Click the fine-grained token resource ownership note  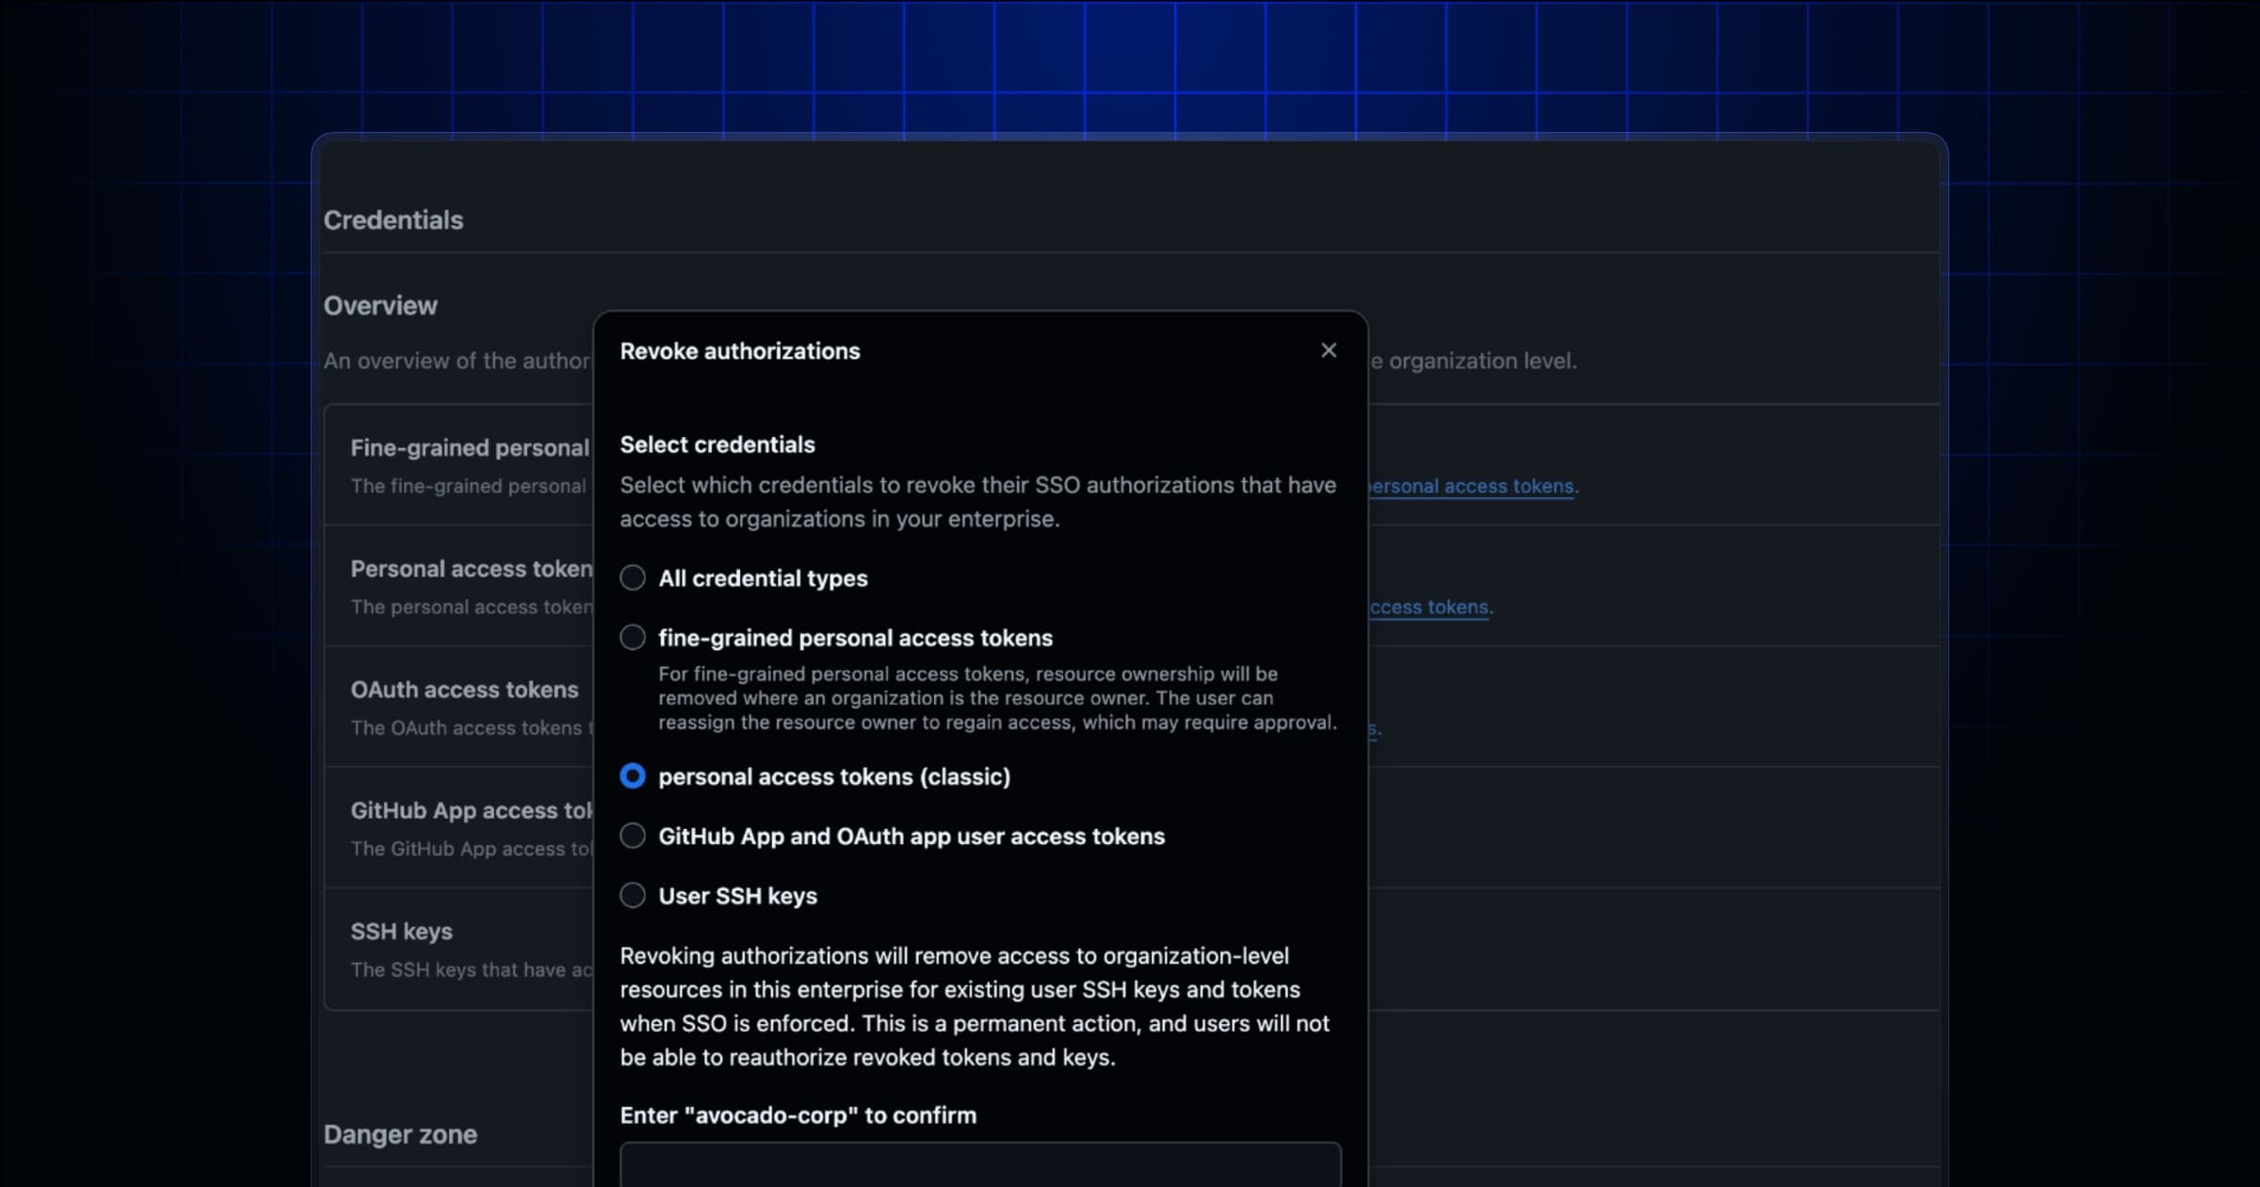click(x=997, y=698)
